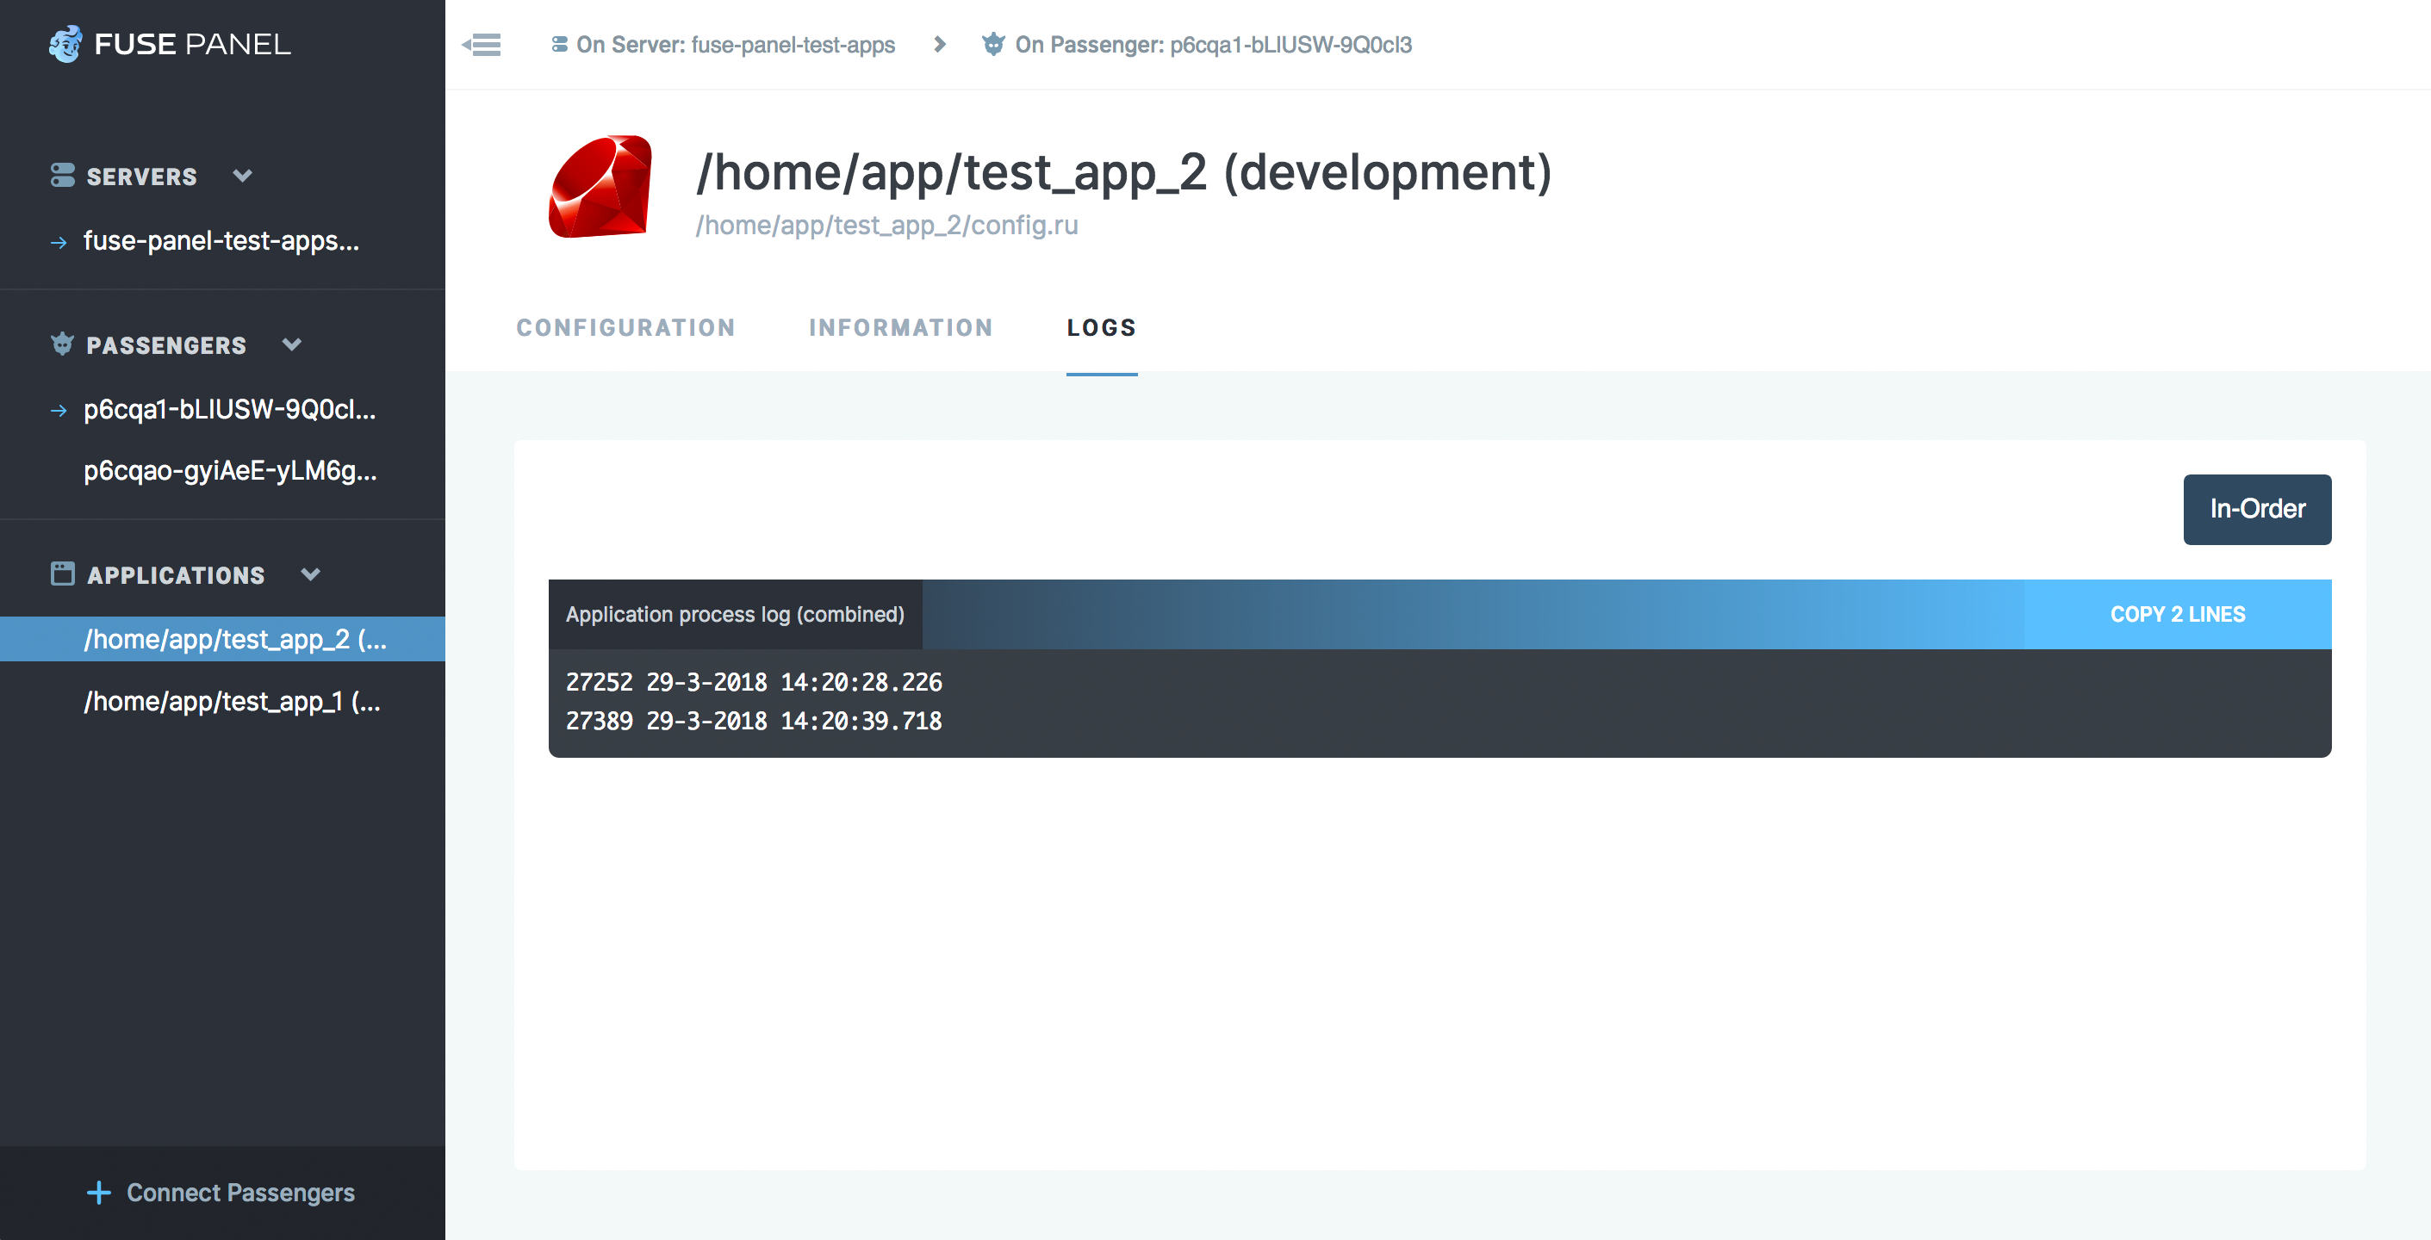The height and width of the screenshot is (1240, 2431).
Task: Click the plus icon beside Connect Passengers
Action: (x=98, y=1193)
